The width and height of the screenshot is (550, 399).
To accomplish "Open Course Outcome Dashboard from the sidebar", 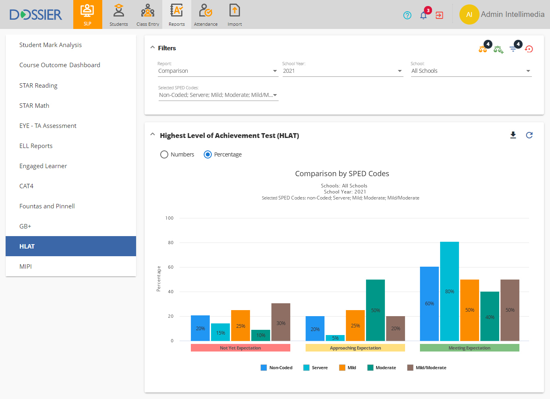I will [x=60, y=65].
